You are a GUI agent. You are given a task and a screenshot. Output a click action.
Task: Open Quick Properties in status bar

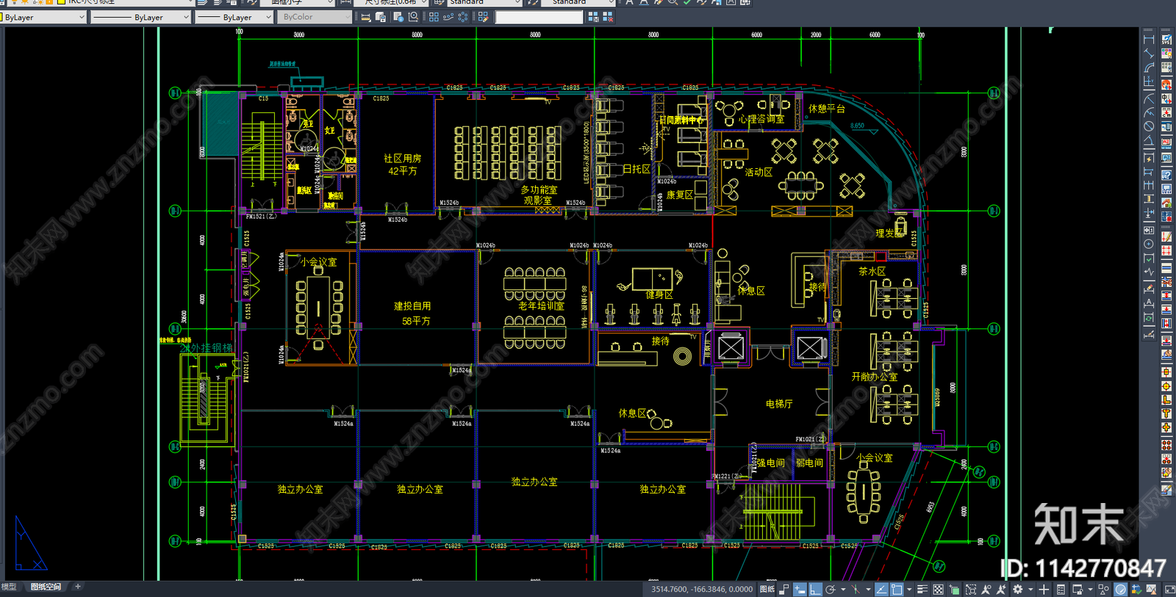1061,590
